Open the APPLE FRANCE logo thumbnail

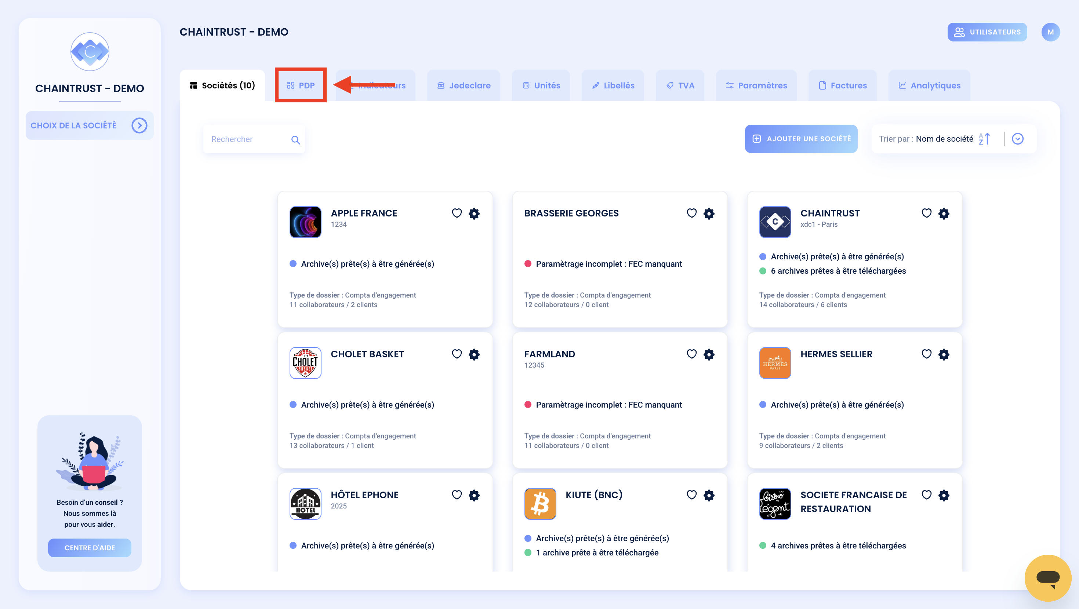(x=305, y=222)
